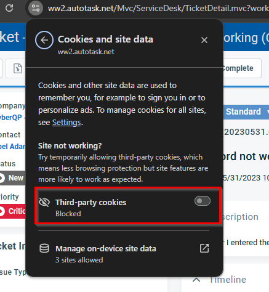Open the external link icon next to site data

click(204, 248)
